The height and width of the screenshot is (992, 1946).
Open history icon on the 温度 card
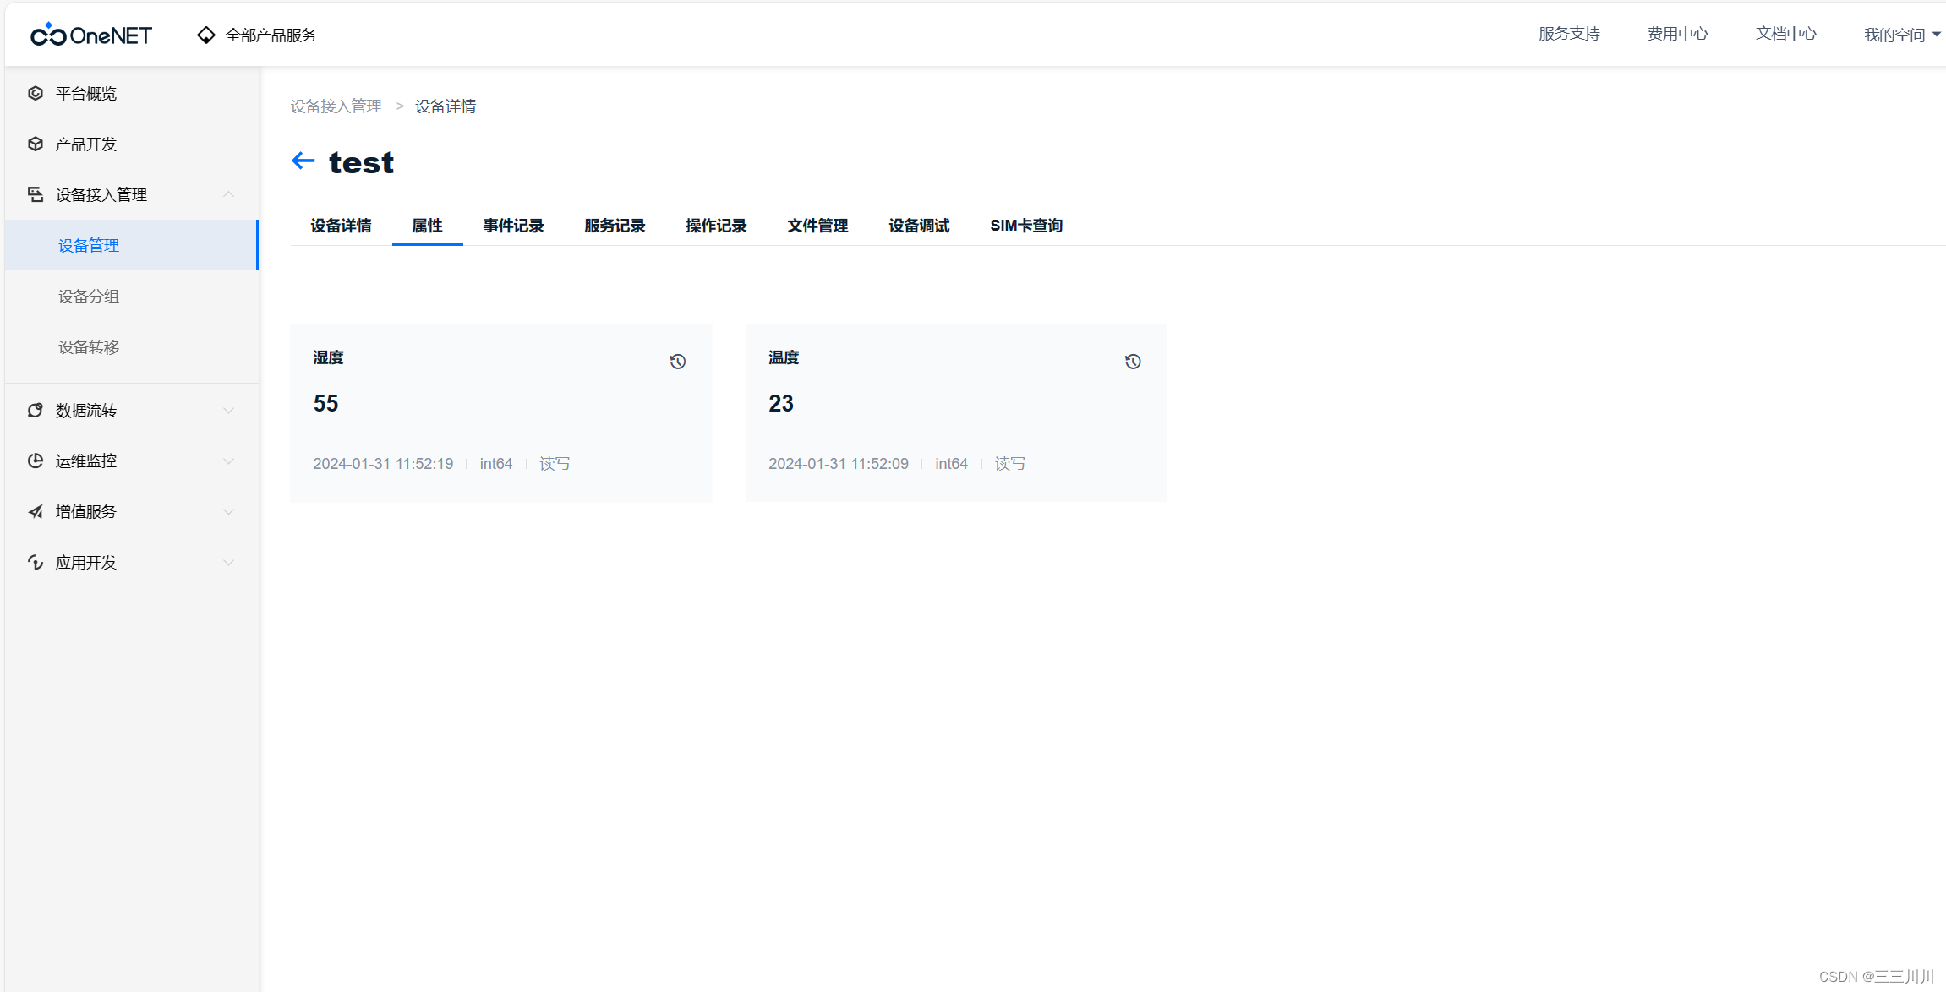(x=1132, y=362)
